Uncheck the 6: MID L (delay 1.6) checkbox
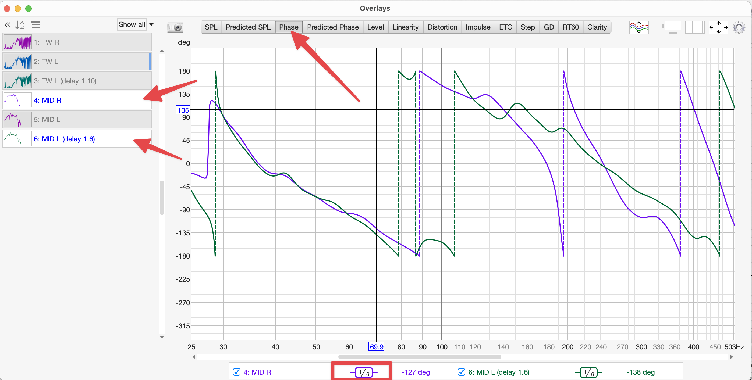752x380 pixels. tap(461, 372)
